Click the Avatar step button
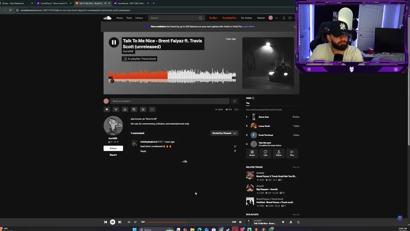410x231 pixels. point(252,153)
